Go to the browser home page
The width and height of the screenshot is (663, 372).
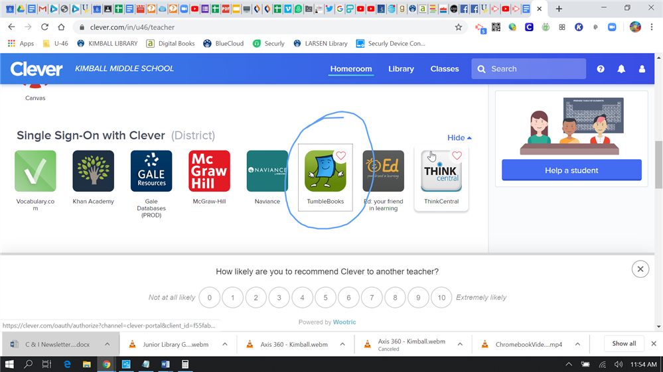(x=61, y=27)
